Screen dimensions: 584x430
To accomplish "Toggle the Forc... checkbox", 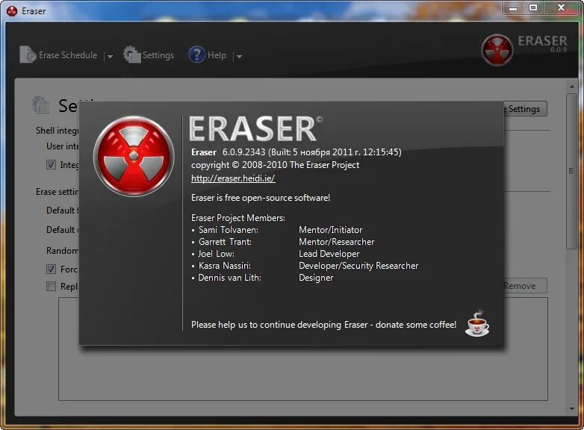I will click(51, 269).
